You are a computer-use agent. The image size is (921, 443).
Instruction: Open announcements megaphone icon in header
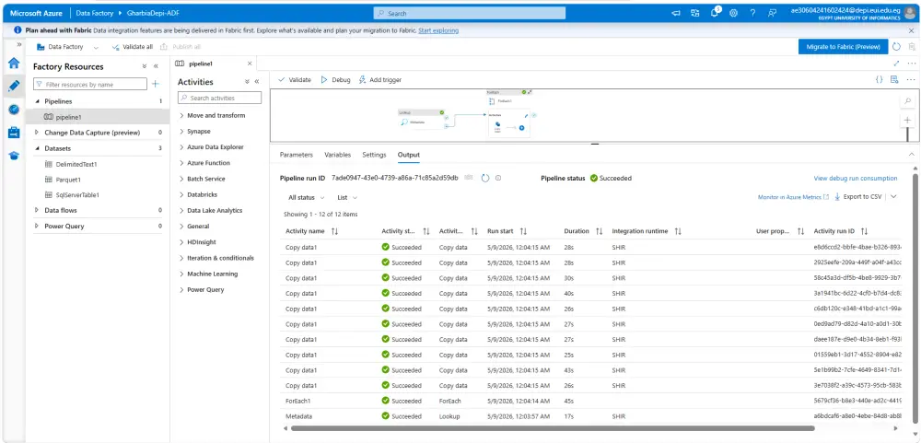(676, 13)
